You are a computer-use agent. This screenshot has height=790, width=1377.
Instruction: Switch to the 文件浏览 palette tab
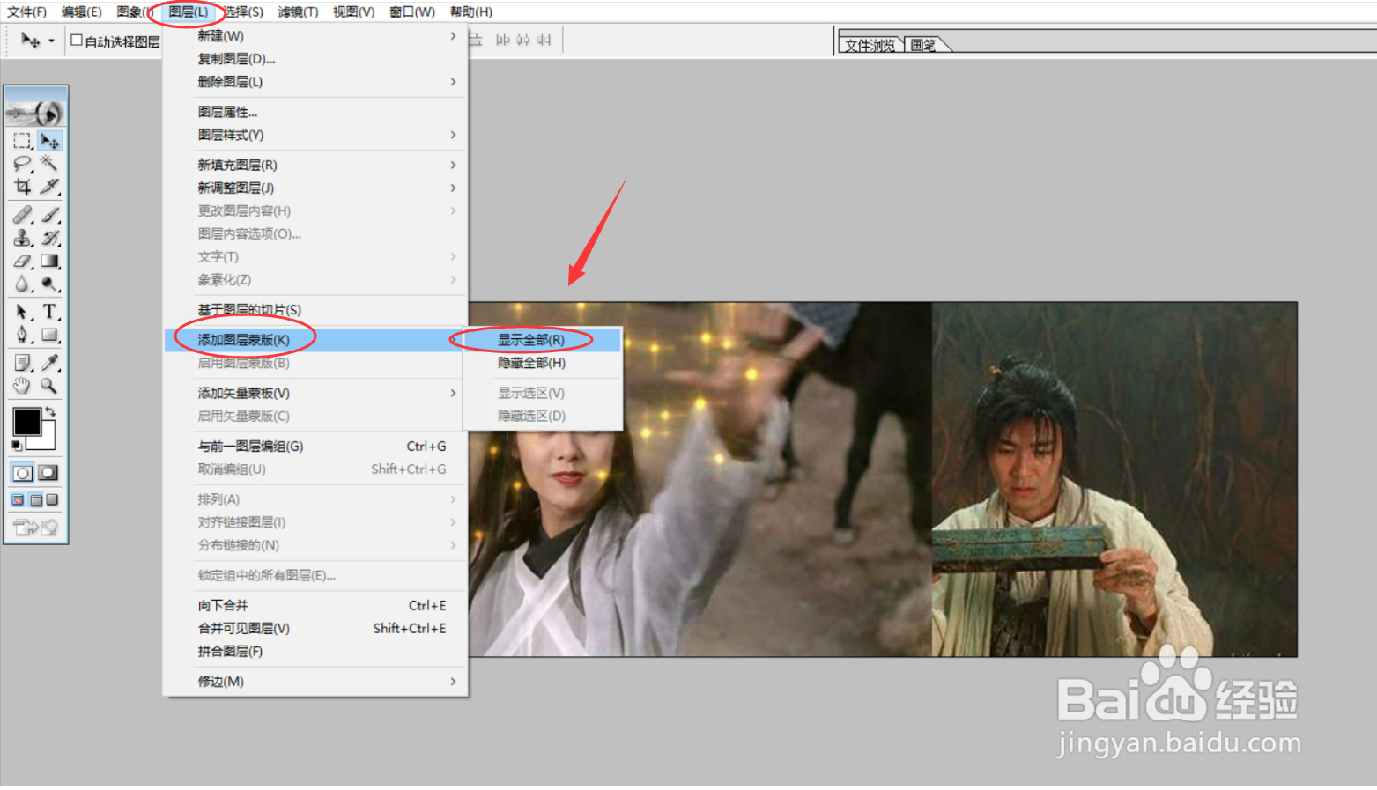click(x=870, y=45)
